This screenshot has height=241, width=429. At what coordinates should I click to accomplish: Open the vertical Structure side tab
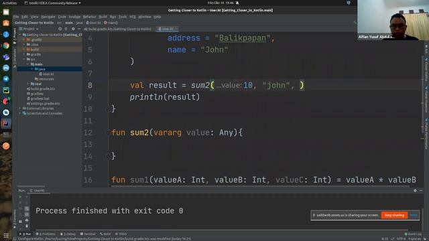[15, 58]
